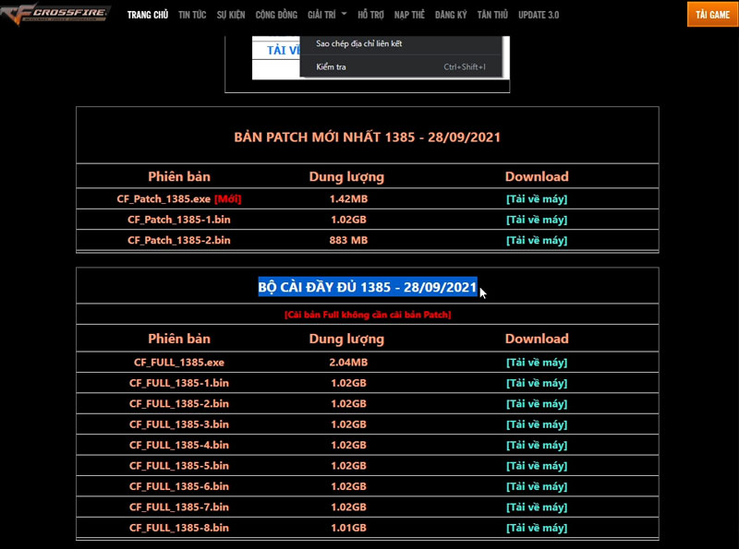Image resolution: width=739 pixels, height=549 pixels.
Task: Download CF_FULL_1385.exe via Tải về máy
Action: [536, 363]
